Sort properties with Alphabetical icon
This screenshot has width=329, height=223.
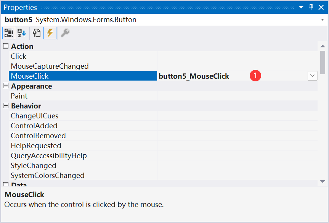[22, 33]
